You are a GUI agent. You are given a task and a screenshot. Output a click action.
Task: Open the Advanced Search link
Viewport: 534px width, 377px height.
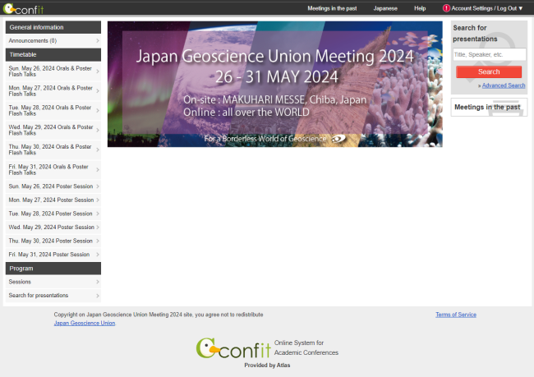504,85
